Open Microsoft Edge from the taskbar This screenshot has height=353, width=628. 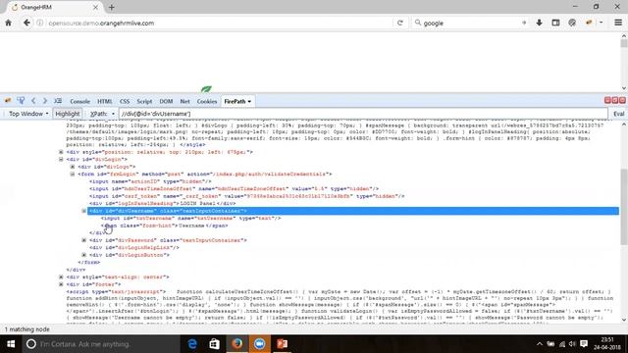(x=192, y=344)
